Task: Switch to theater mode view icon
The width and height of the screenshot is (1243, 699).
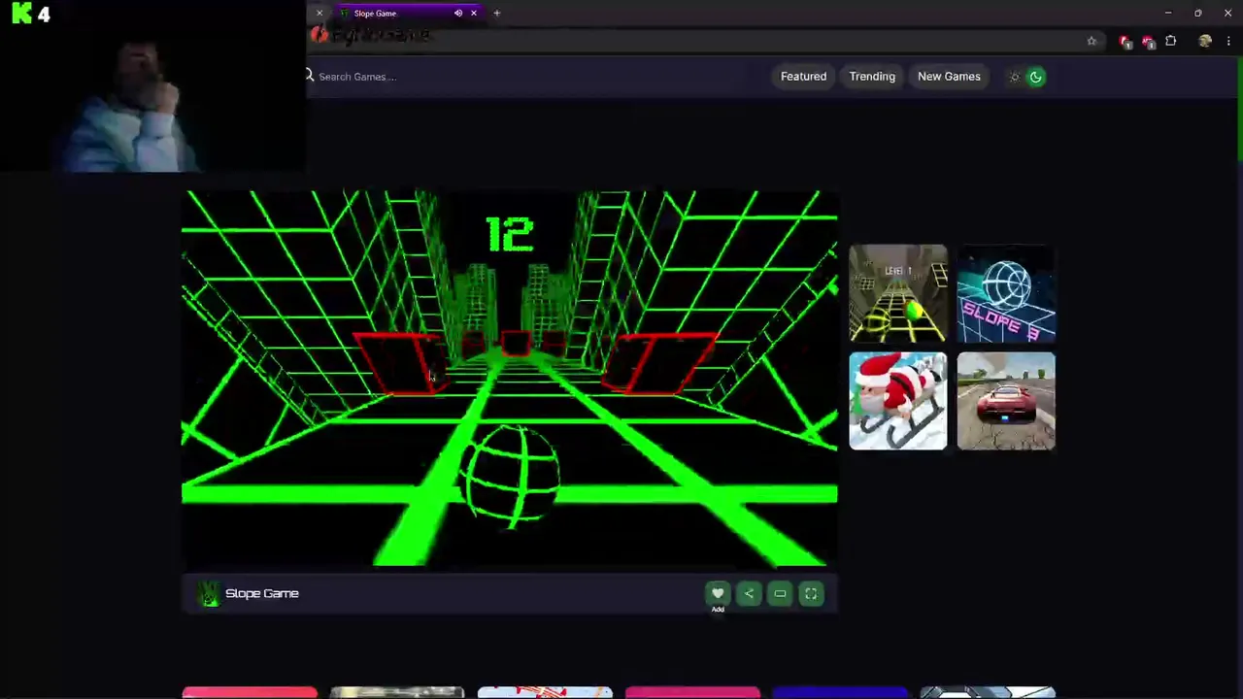Action: [x=780, y=593]
